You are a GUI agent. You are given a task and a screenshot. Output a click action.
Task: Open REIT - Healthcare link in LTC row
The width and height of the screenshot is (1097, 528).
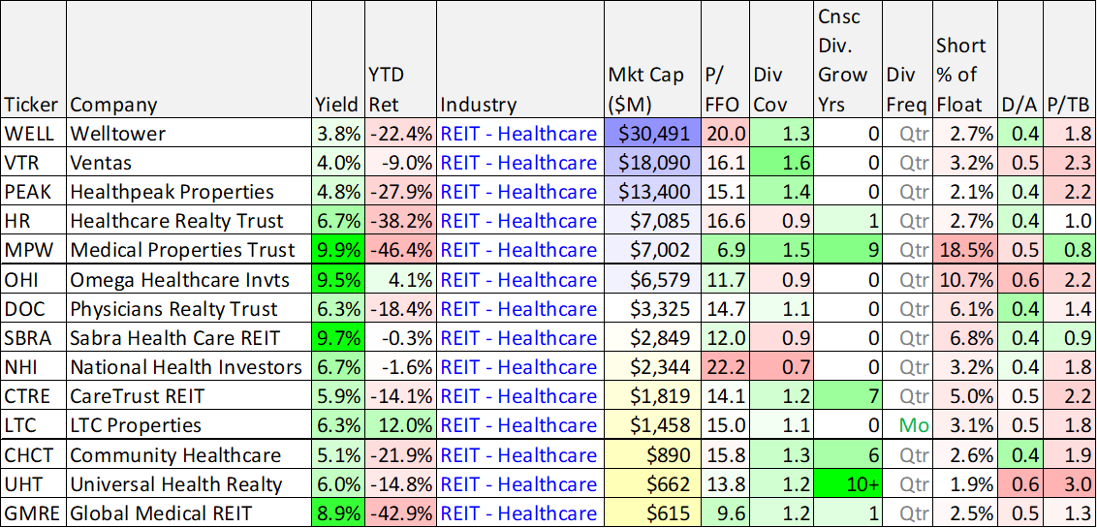point(518,425)
